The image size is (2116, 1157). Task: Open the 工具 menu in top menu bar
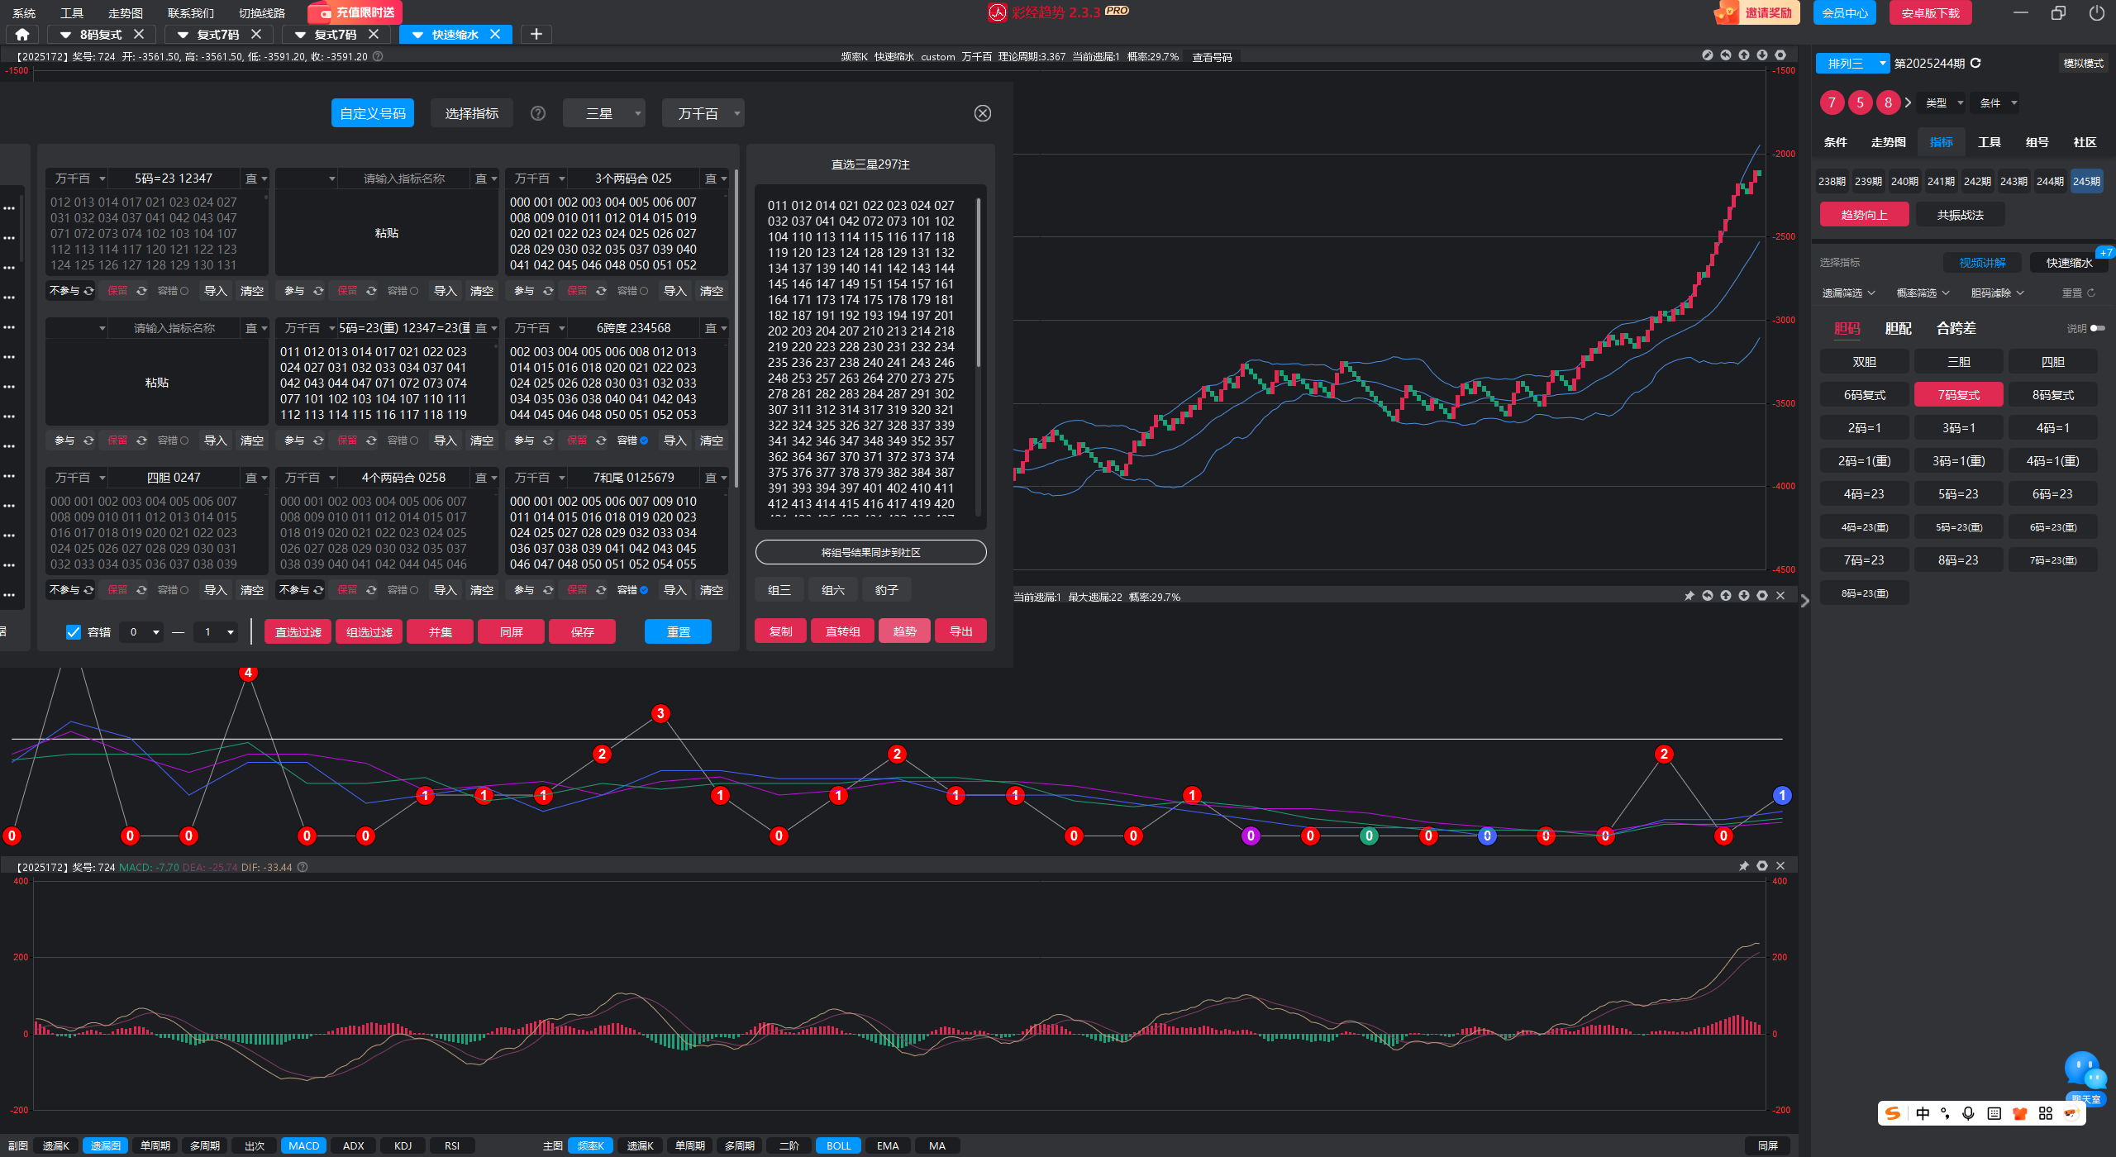coord(72,13)
